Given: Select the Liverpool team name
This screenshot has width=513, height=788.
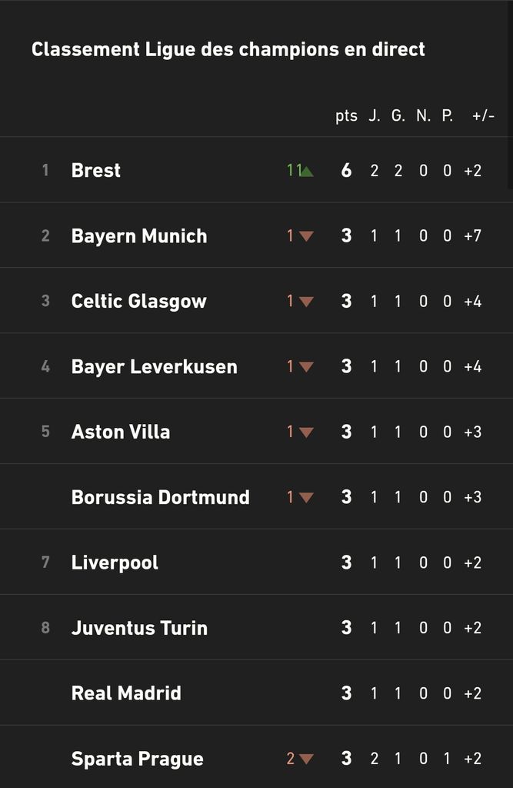Looking at the screenshot, I should [115, 563].
